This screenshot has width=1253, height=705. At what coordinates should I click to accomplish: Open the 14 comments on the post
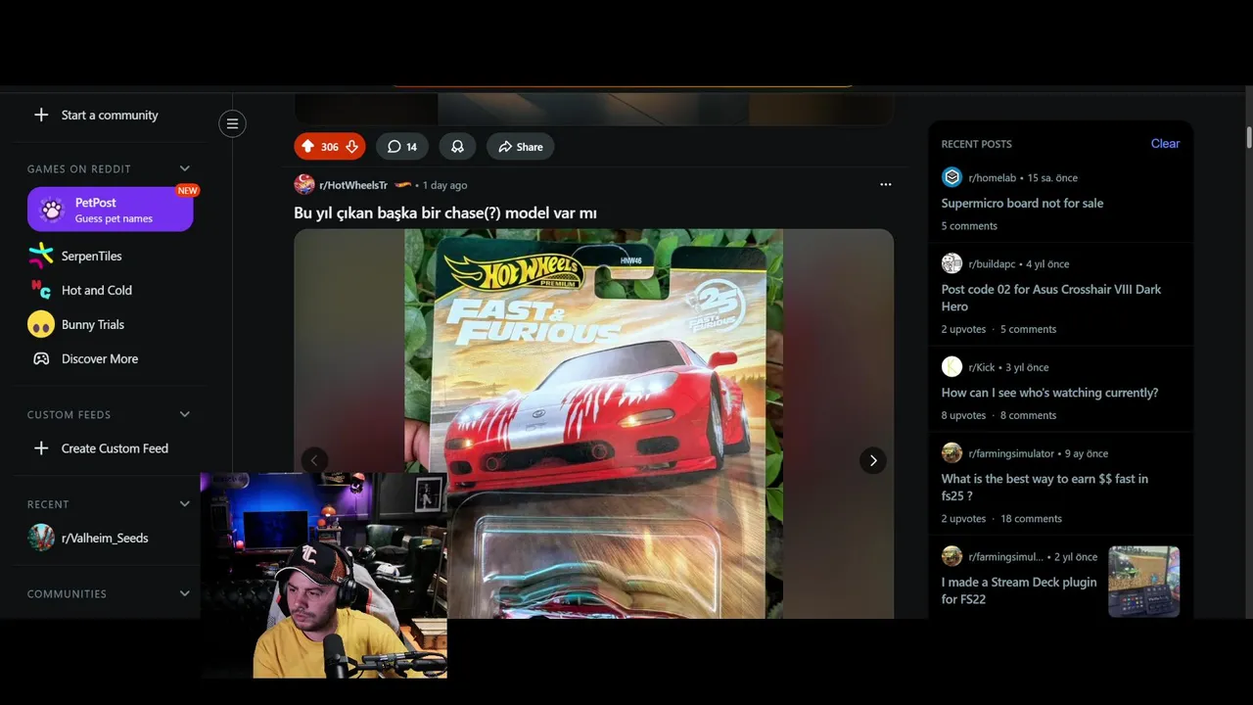[402, 147]
